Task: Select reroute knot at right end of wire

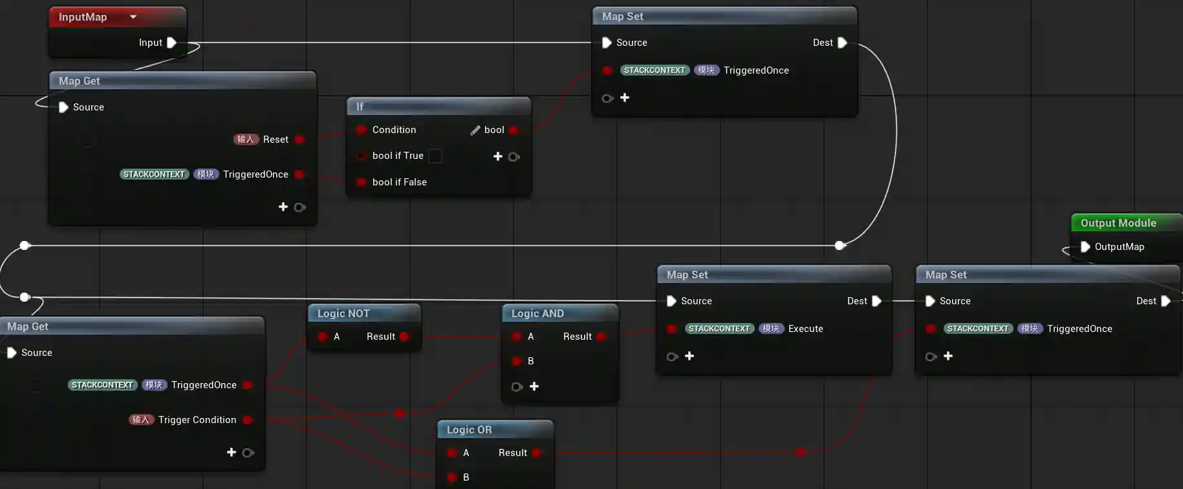Action: tap(840, 245)
